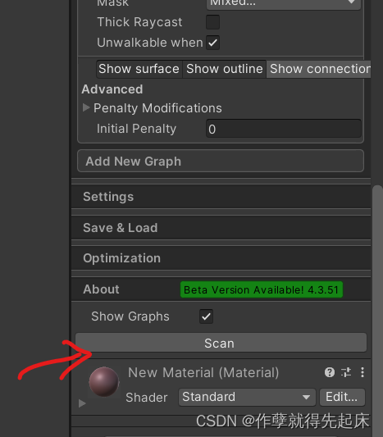Click the New Material (Material) title
This screenshot has width=383, height=437.
point(203,372)
